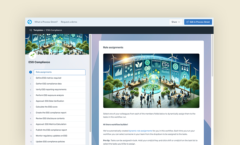This screenshot has width=240, height=145.
Task: Select the Role assignments task
Action: point(60,72)
